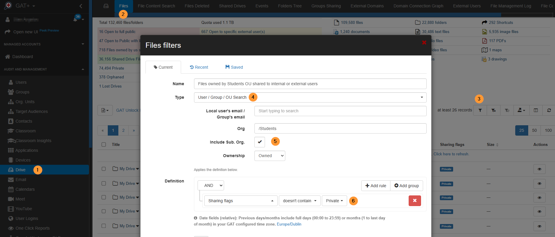Viewport: 555px width, 237px height.
Task: Open the doesn't contain operator dropdown
Action: click(299, 201)
